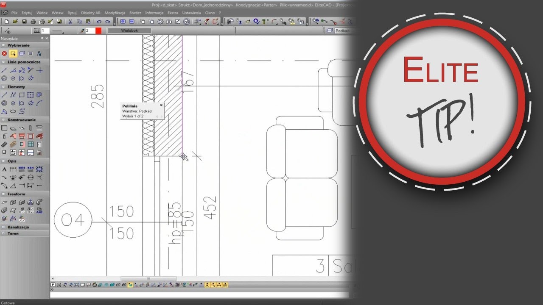Viewport: 543px width, 305px height.
Task: Open the Ustawienia menu
Action: click(191, 13)
